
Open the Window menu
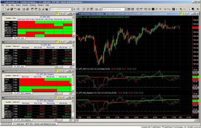[41, 5]
